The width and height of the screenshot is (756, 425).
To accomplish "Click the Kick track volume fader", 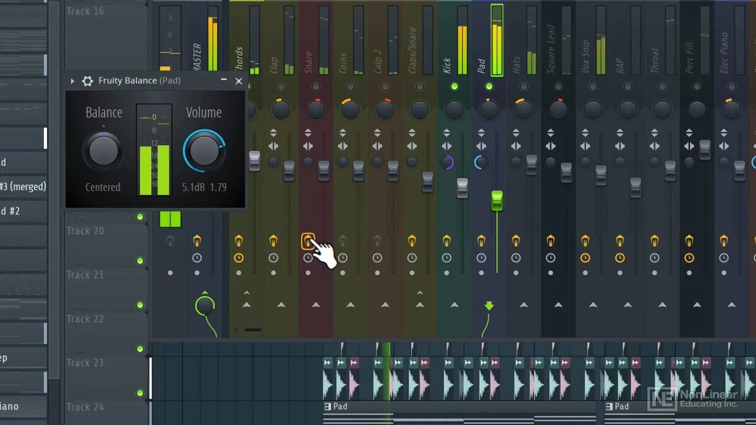I will tap(462, 188).
